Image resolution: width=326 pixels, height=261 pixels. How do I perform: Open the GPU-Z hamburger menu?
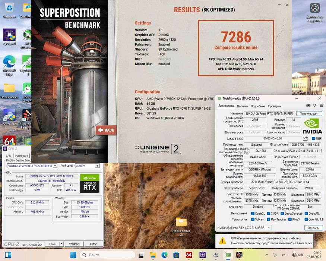pos(322,105)
